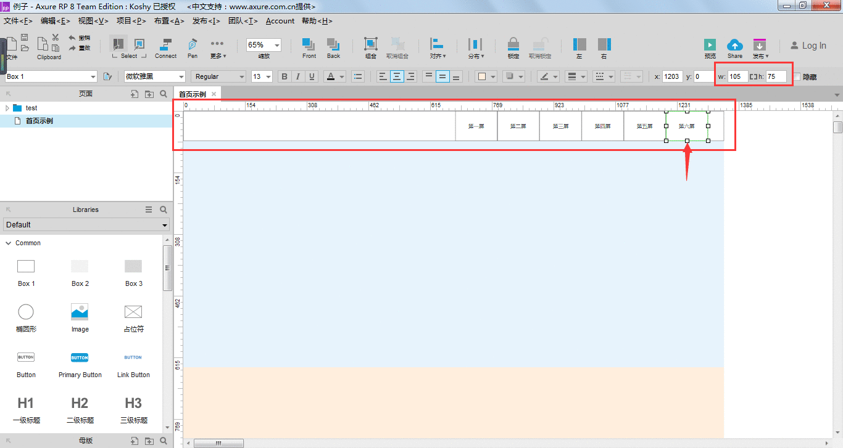Viewport: 843px width, 448px height.
Task: Send selection to Back
Action: (333, 49)
